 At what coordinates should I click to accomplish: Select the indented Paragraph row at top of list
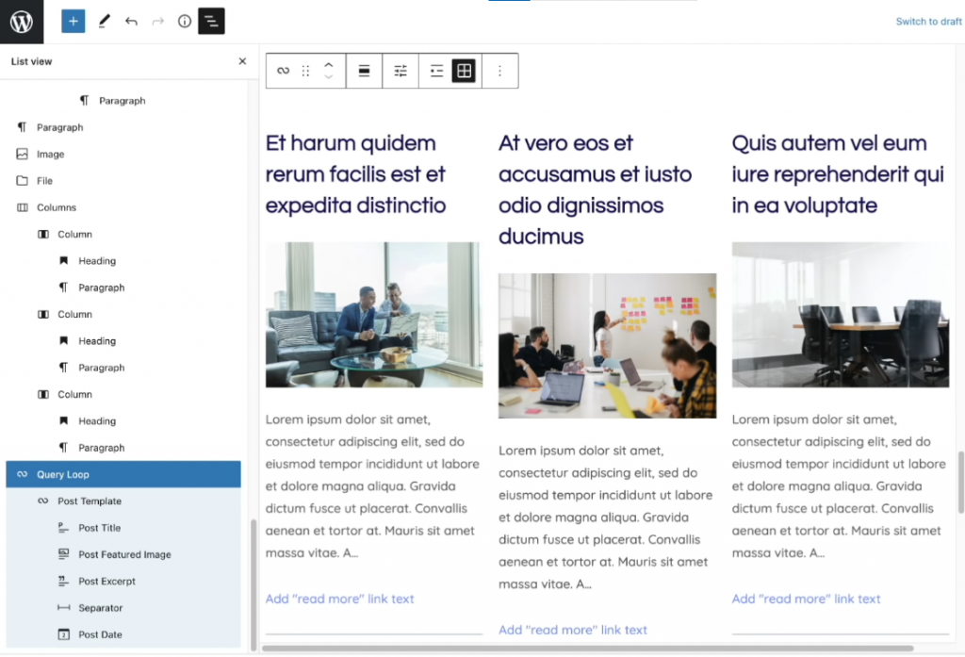click(123, 100)
